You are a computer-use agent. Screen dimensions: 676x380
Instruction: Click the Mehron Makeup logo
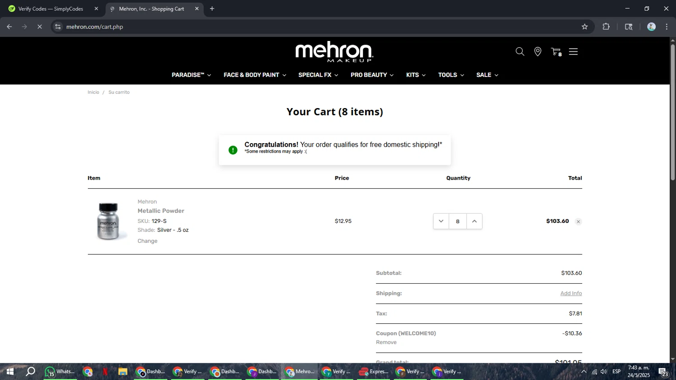click(x=334, y=52)
